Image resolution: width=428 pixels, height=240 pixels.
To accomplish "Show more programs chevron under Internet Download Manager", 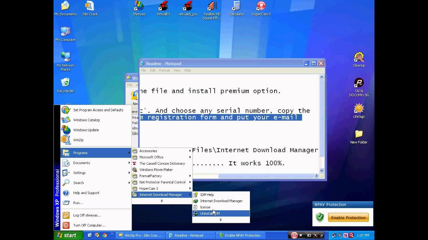I will click(x=162, y=201).
